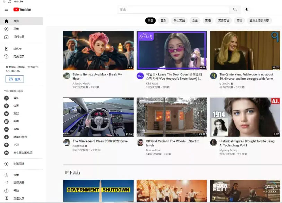Click Atlantic Music channel avatar
Screen dimensions: 282x203
(x=67, y=76)
